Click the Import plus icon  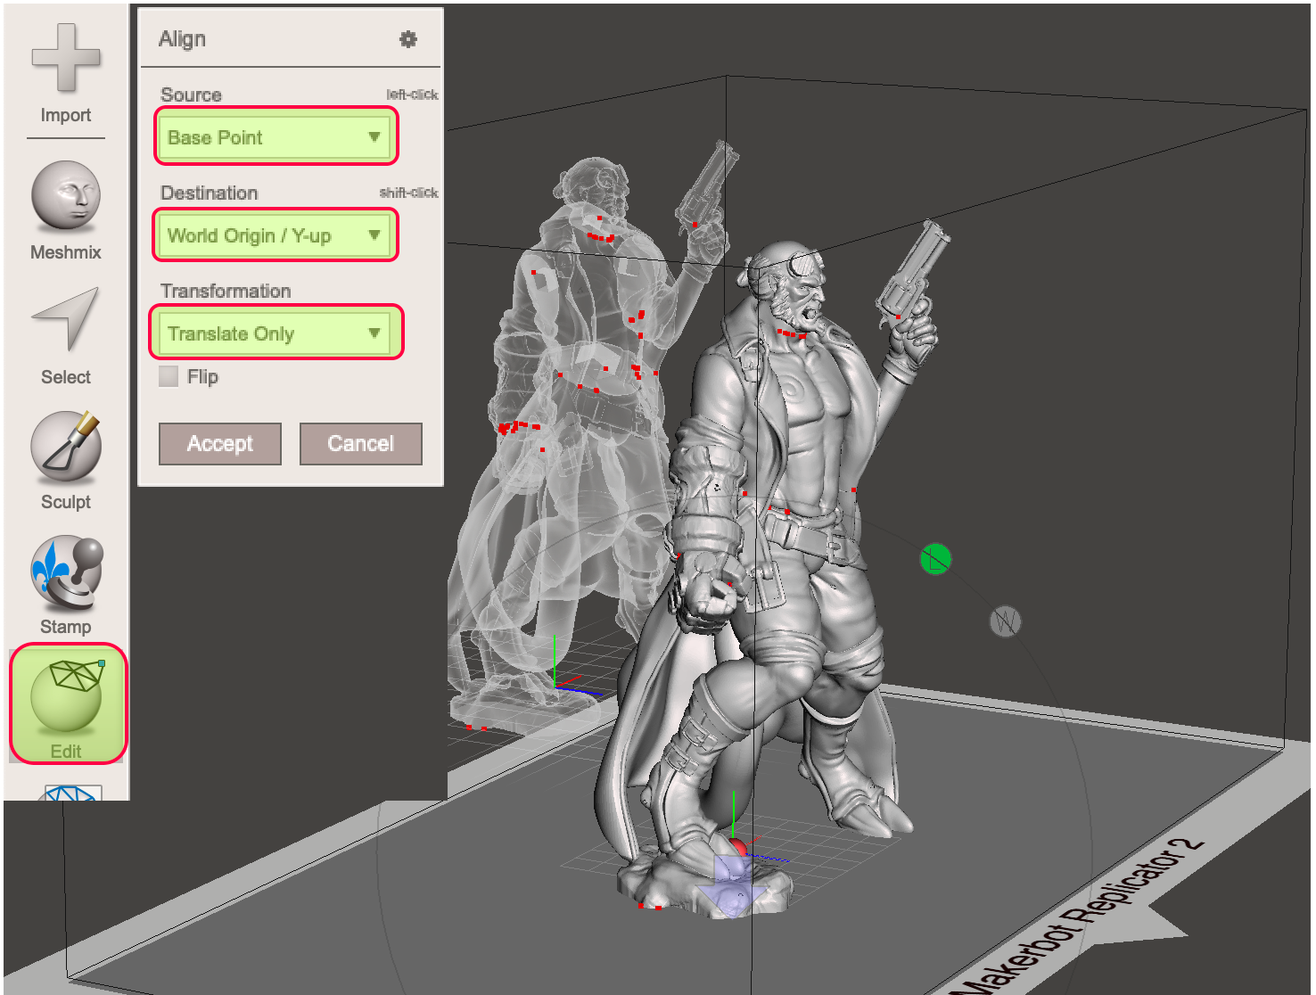(x=65, y=59)
